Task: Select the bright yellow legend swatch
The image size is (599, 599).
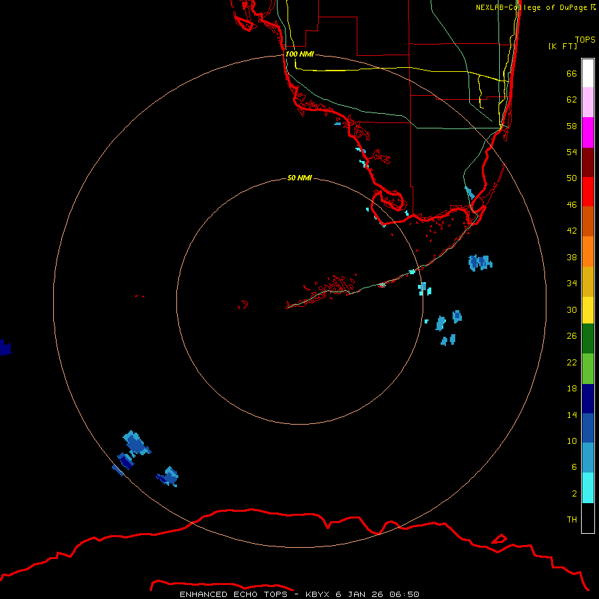Action: click(x=588, y=309)
